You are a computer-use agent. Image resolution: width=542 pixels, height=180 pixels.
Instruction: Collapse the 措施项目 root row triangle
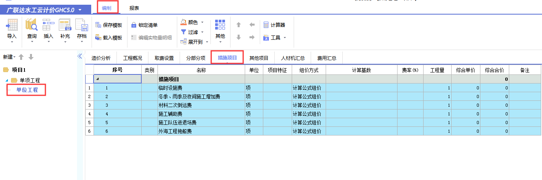(98, 79)
